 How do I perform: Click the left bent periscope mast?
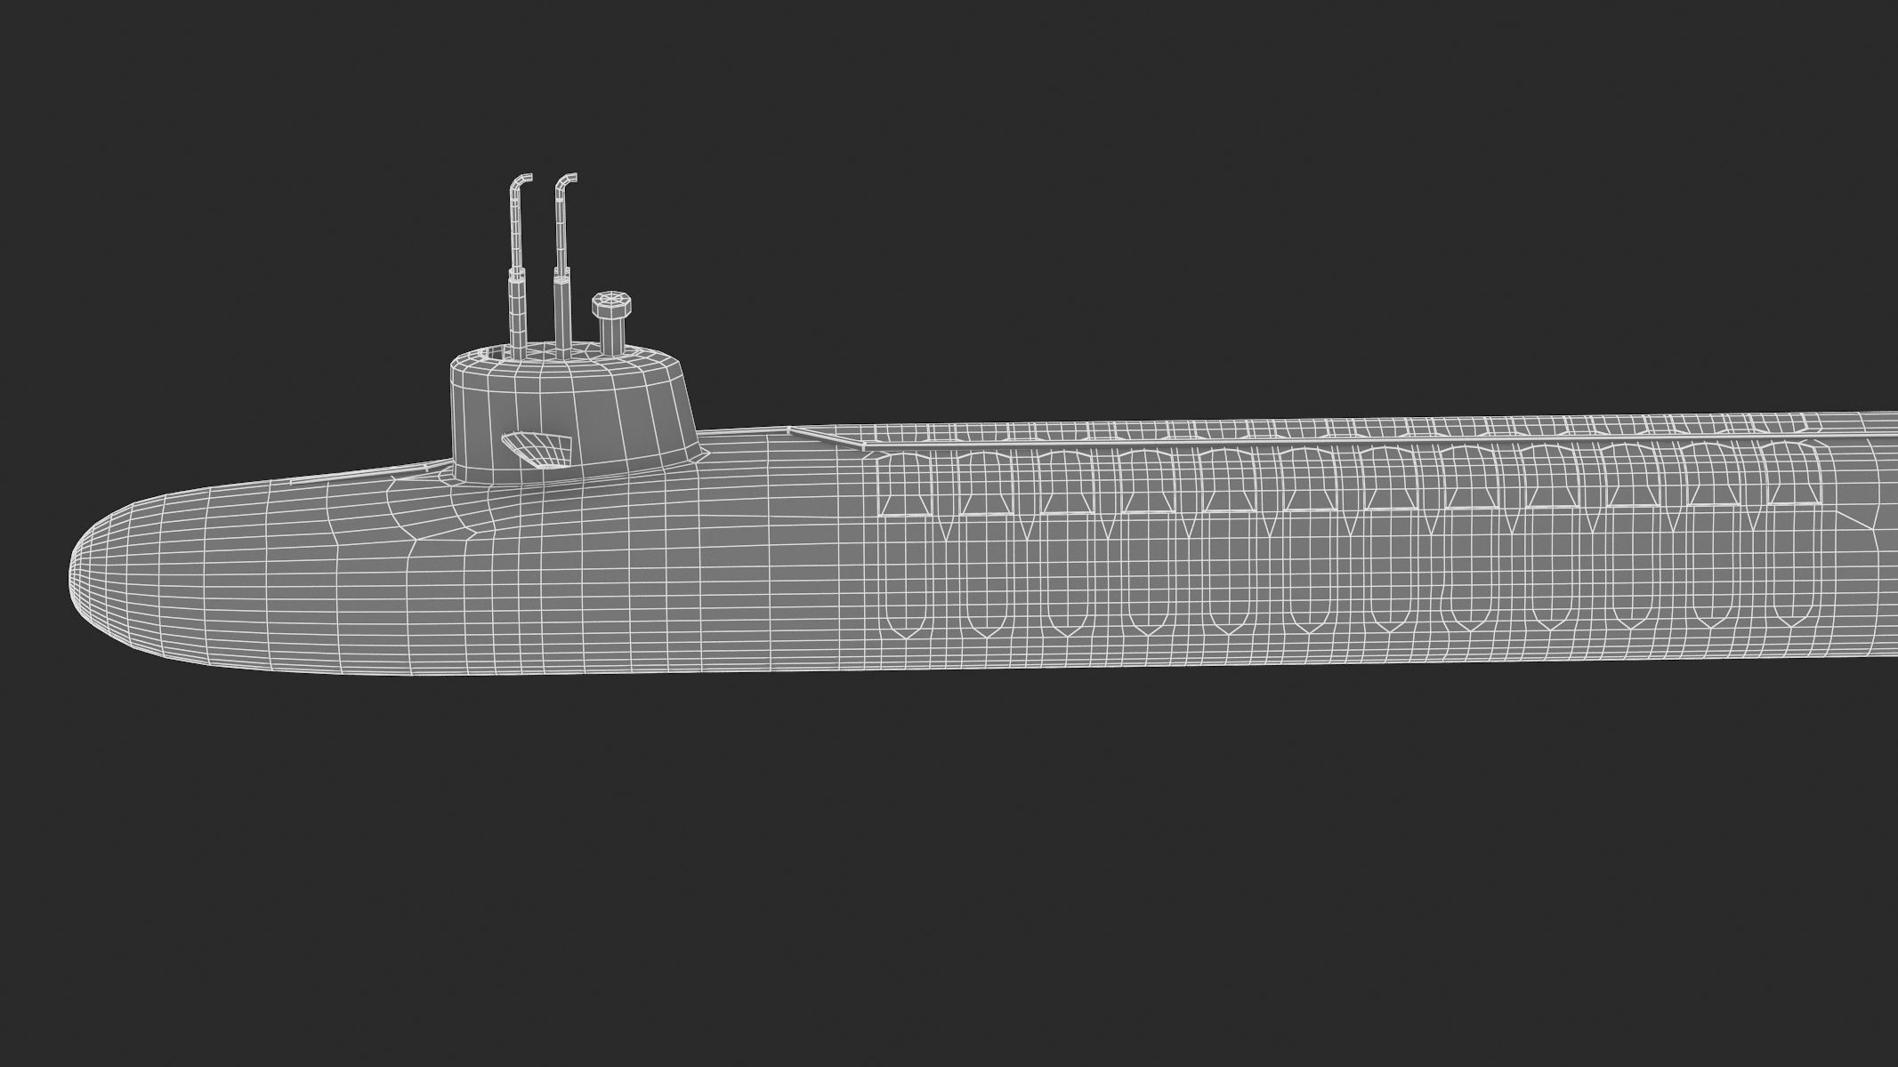coord(518,265)
